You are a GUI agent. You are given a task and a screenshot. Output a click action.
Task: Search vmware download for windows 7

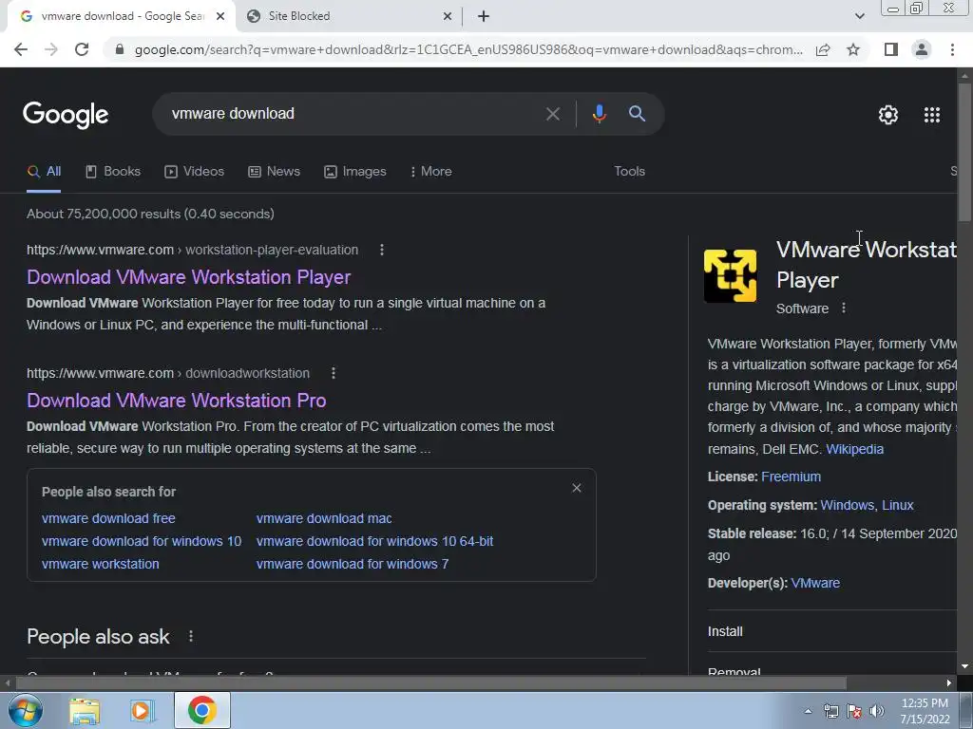point(353,564)
